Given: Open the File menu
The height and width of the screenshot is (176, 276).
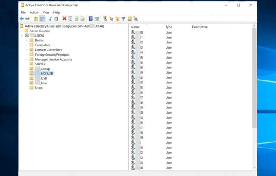Looking at the screenshot, I should [23, 12].
